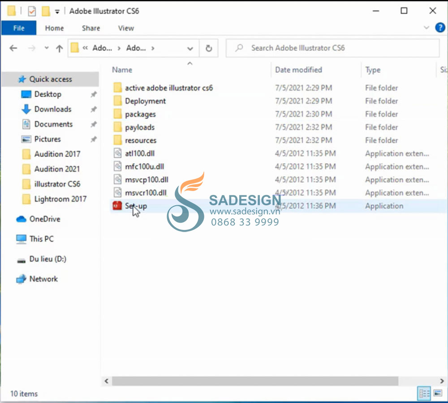Click the horizontal scrollbar's right arrow

(x=442, y=381)
